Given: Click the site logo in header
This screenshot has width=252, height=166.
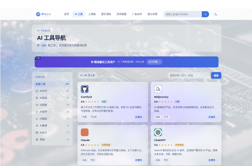Looking at the screenshot, I should (x=43, y=14).
